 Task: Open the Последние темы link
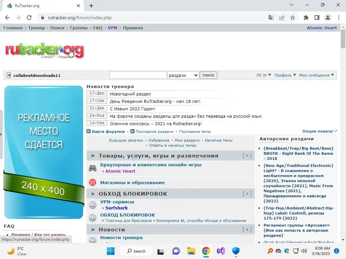[195, 132]
